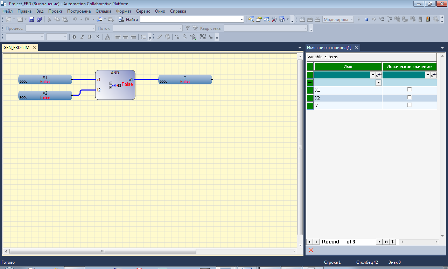Click the Логическое значение column header

point(409,66)
